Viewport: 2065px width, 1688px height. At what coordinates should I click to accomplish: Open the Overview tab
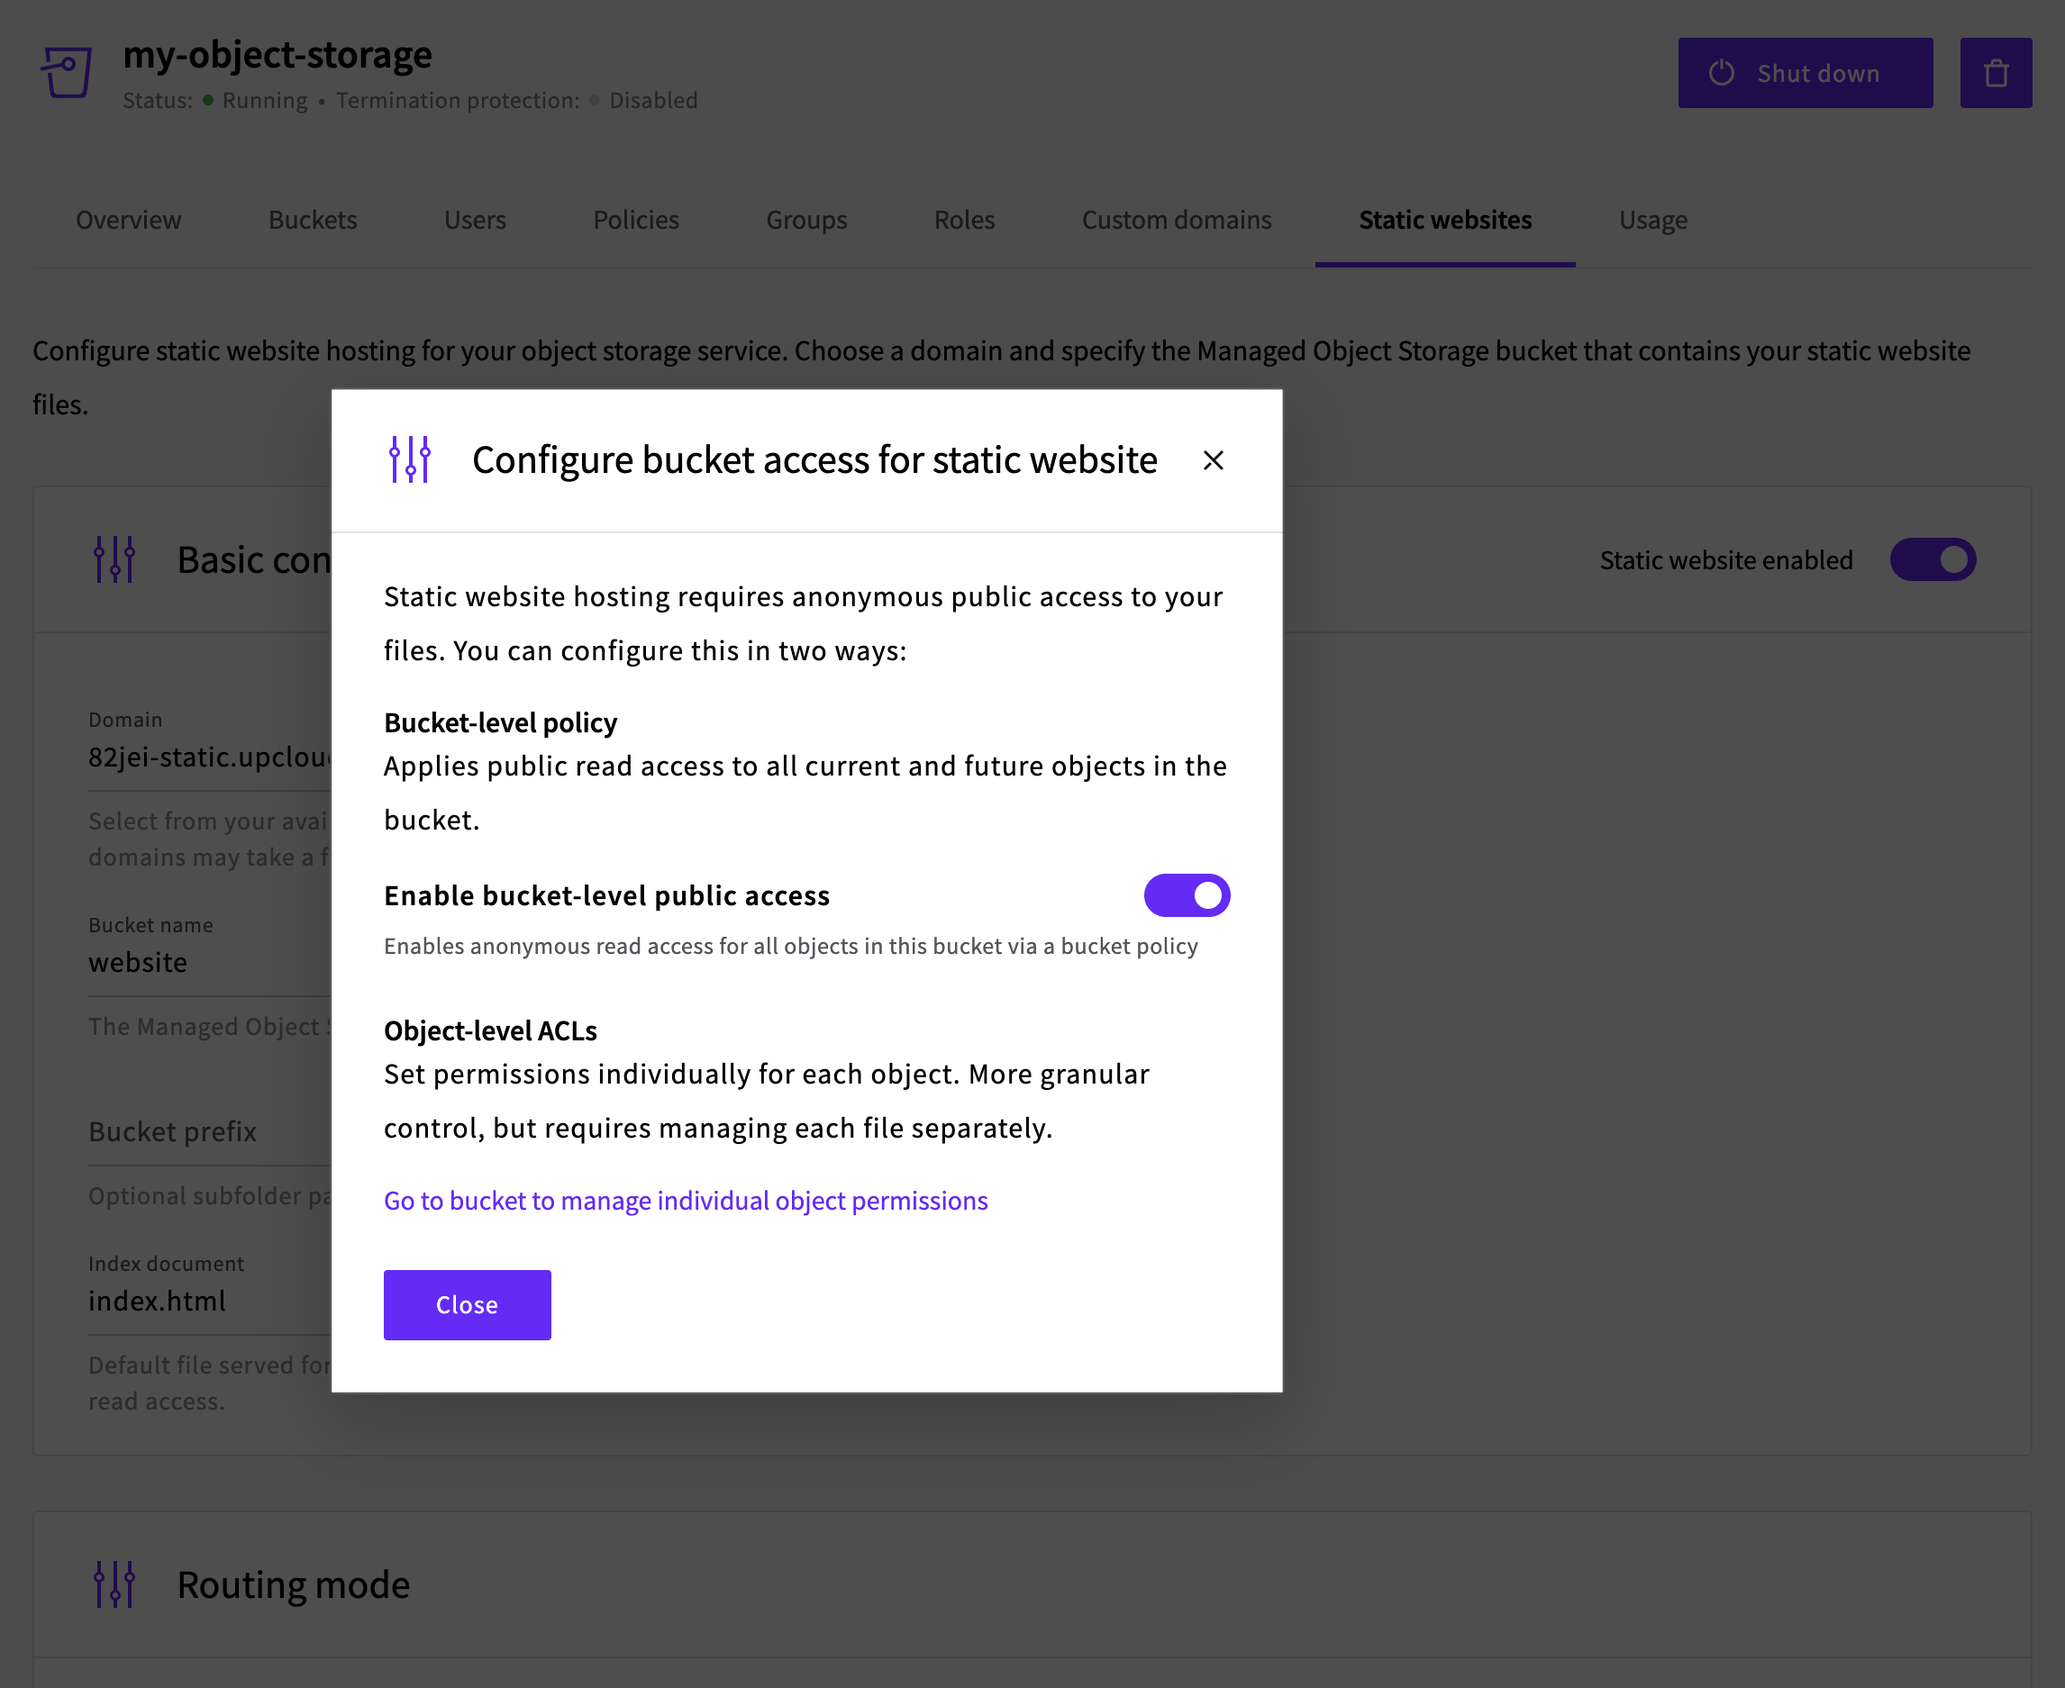pos(129,220)
